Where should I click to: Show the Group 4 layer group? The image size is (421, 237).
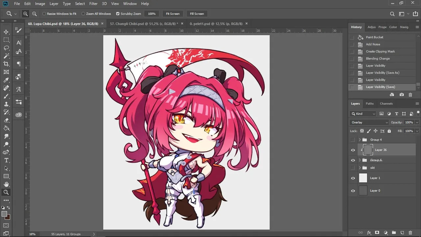353,140
